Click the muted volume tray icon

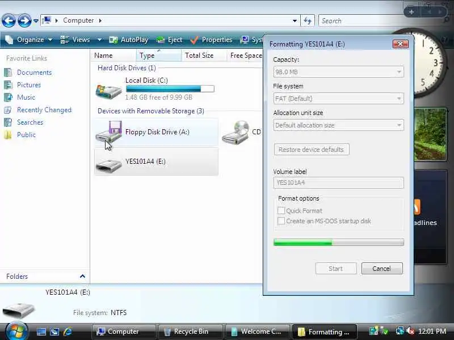pyautogui.click(x=410, y=331)
